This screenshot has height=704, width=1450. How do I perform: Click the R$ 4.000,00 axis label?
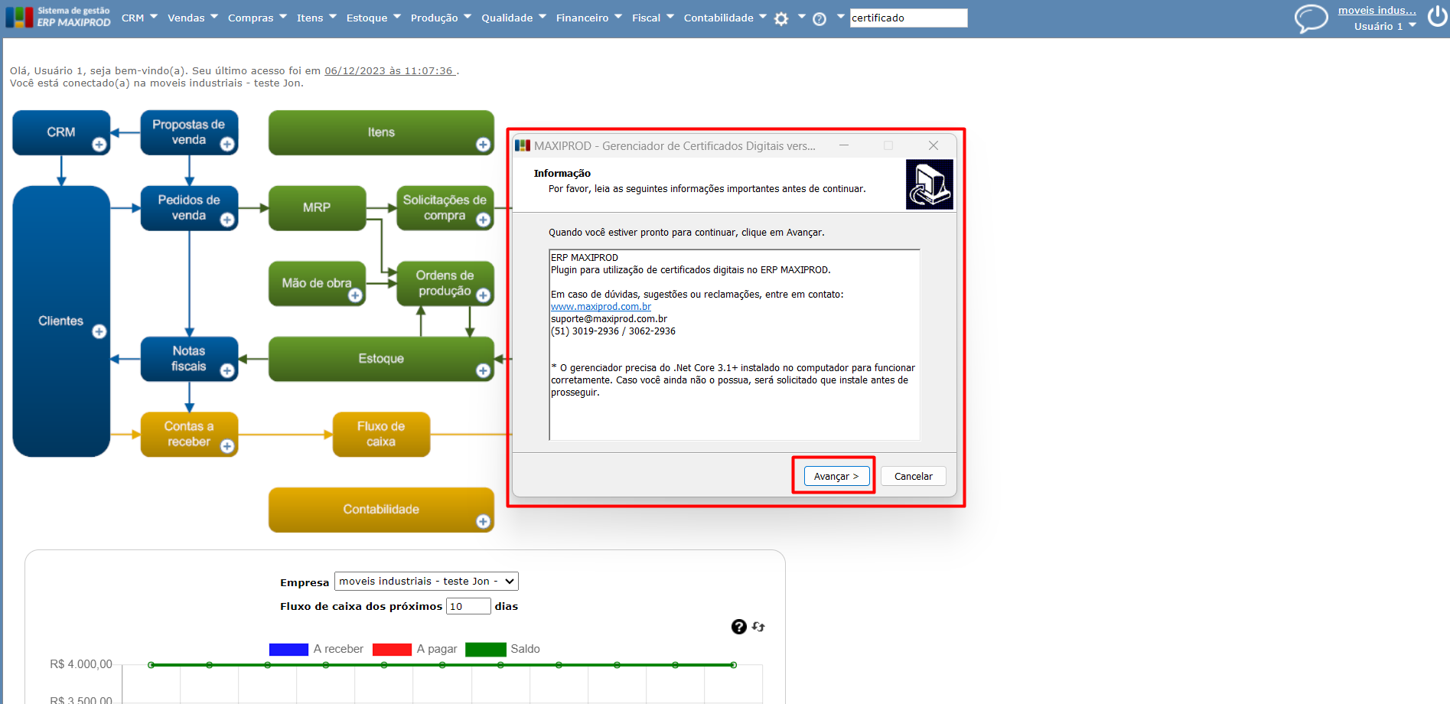[x=81, y=664]
